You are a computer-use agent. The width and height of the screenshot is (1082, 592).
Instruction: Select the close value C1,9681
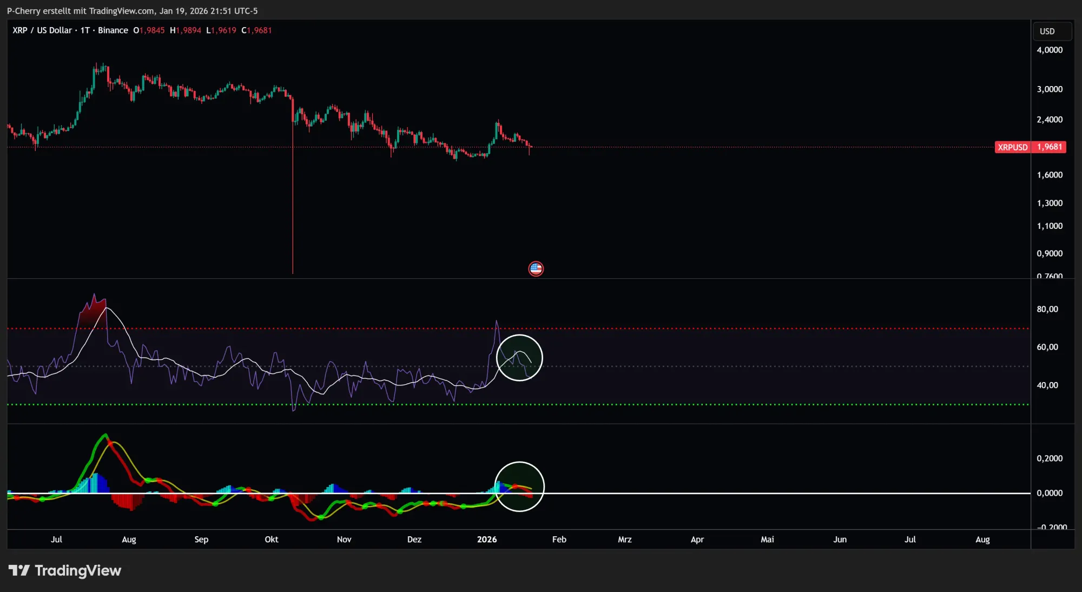(256, 30)
